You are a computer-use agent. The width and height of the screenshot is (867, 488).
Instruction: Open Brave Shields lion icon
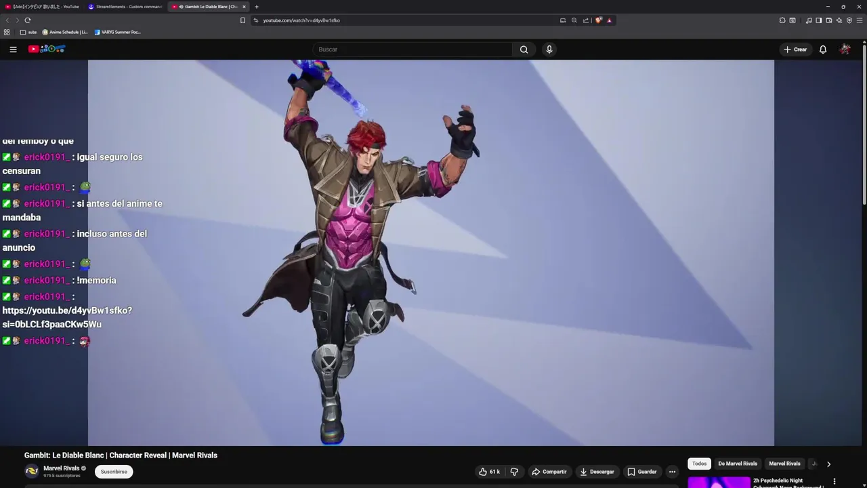(x=598, y=20)
